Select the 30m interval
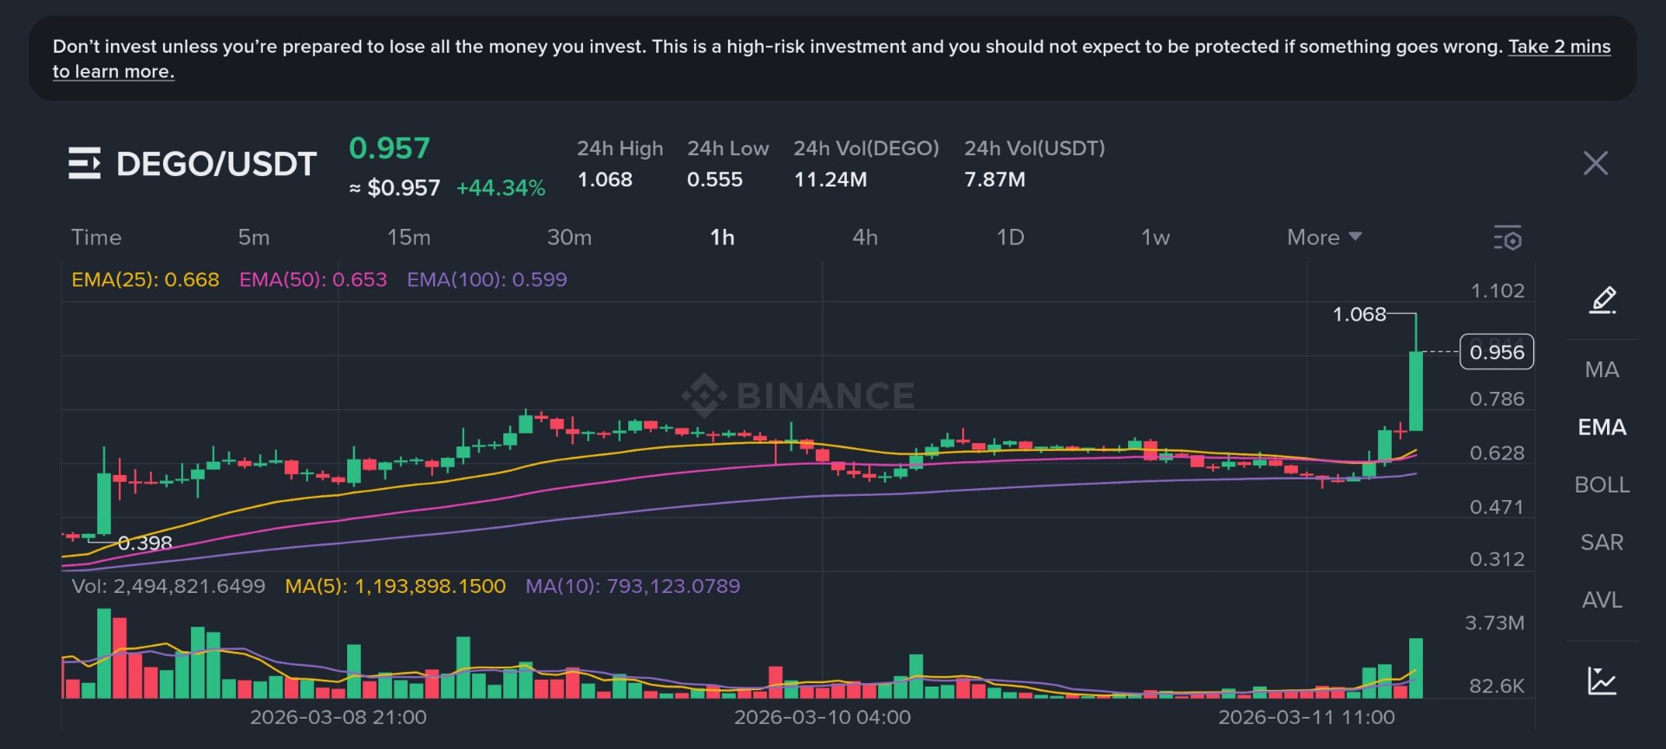 (x=569, y=237)
